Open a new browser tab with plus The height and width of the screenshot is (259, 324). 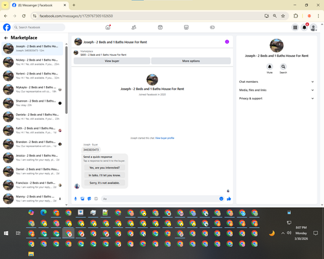pos(74,5)
